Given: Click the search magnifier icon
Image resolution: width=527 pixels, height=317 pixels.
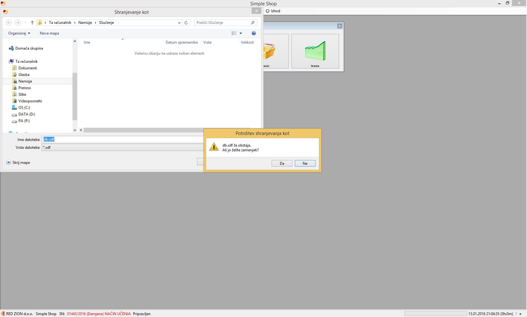Looking at the screenshot, I should (x=253, y=23).
